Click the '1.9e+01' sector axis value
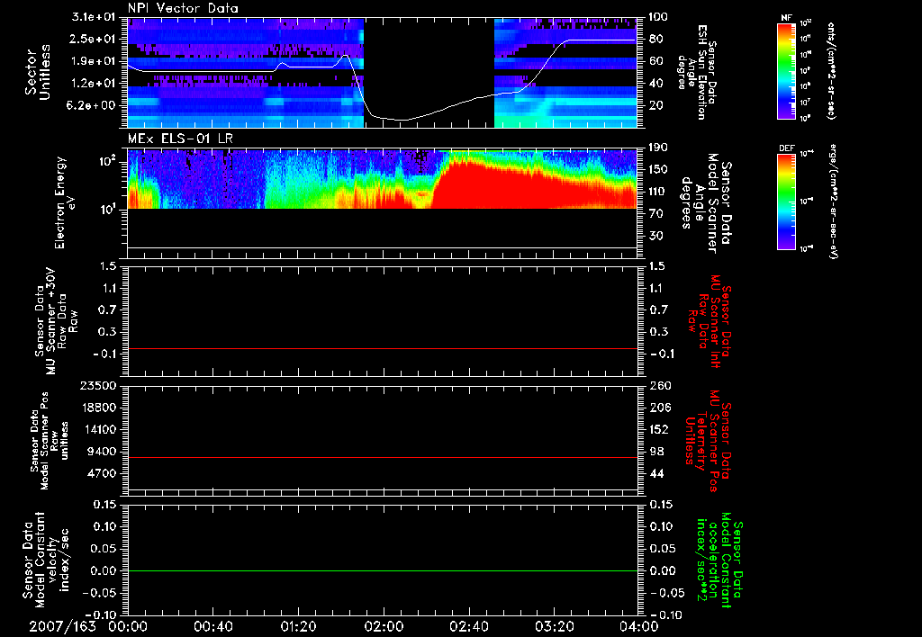 pyautogui.click(x=94, y=61)
